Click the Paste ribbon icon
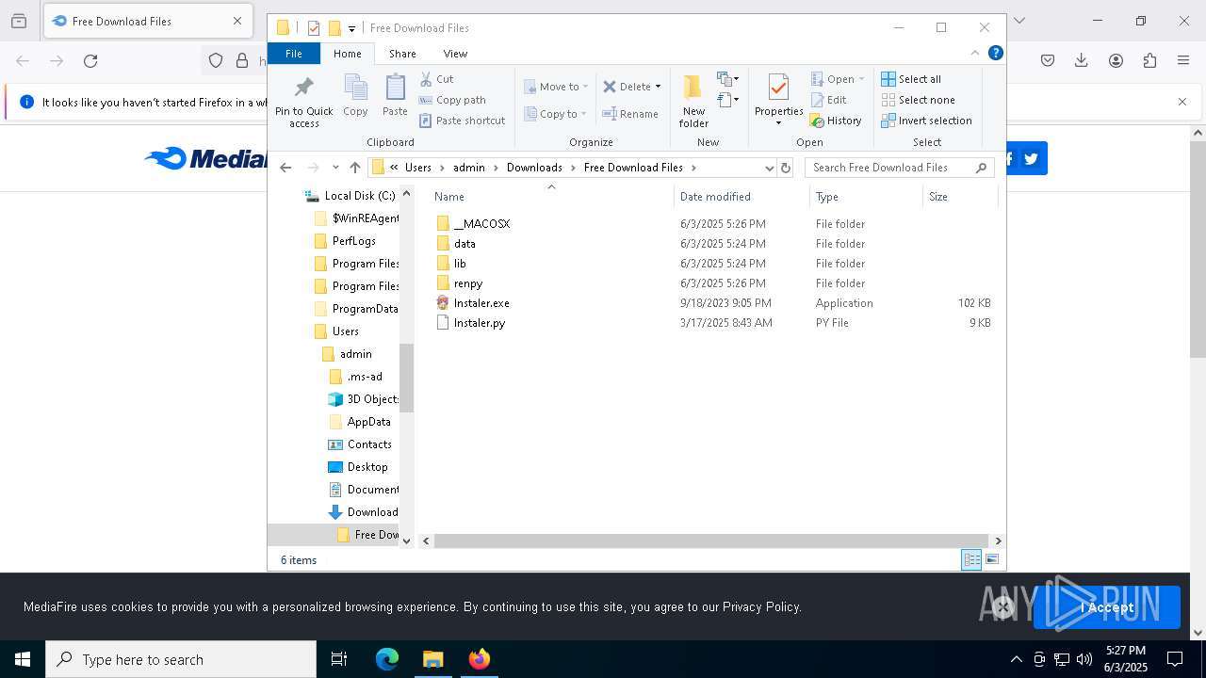The width and height of the screenshot is (1206, 678). (x=395, y=96)
